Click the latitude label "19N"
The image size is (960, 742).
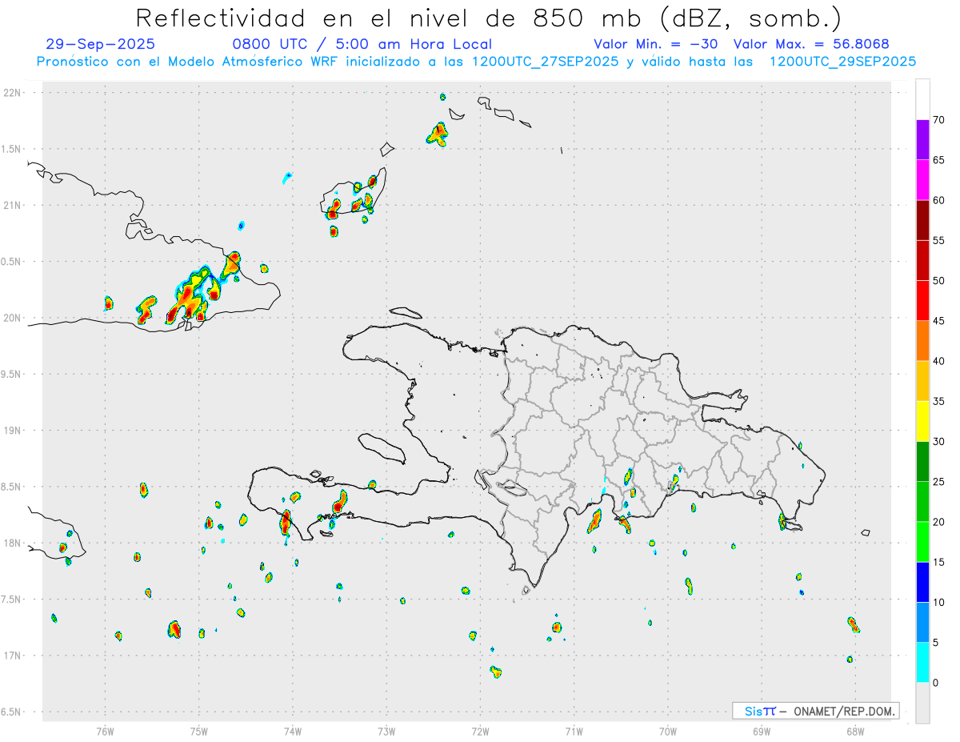click(x=14, y=431)
